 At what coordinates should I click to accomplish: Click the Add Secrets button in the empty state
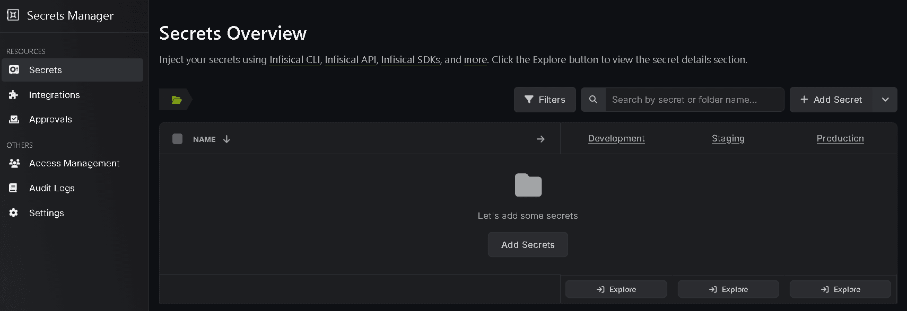(528, 245)
